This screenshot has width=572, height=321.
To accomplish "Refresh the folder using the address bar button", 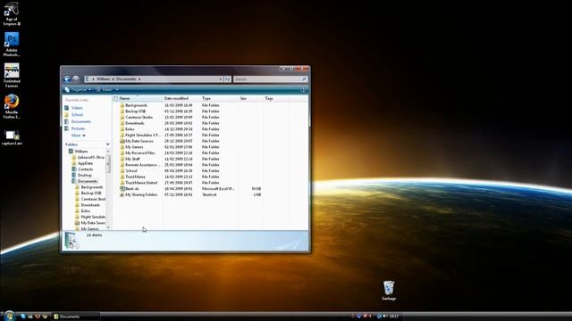I will [x=227, y=79].
